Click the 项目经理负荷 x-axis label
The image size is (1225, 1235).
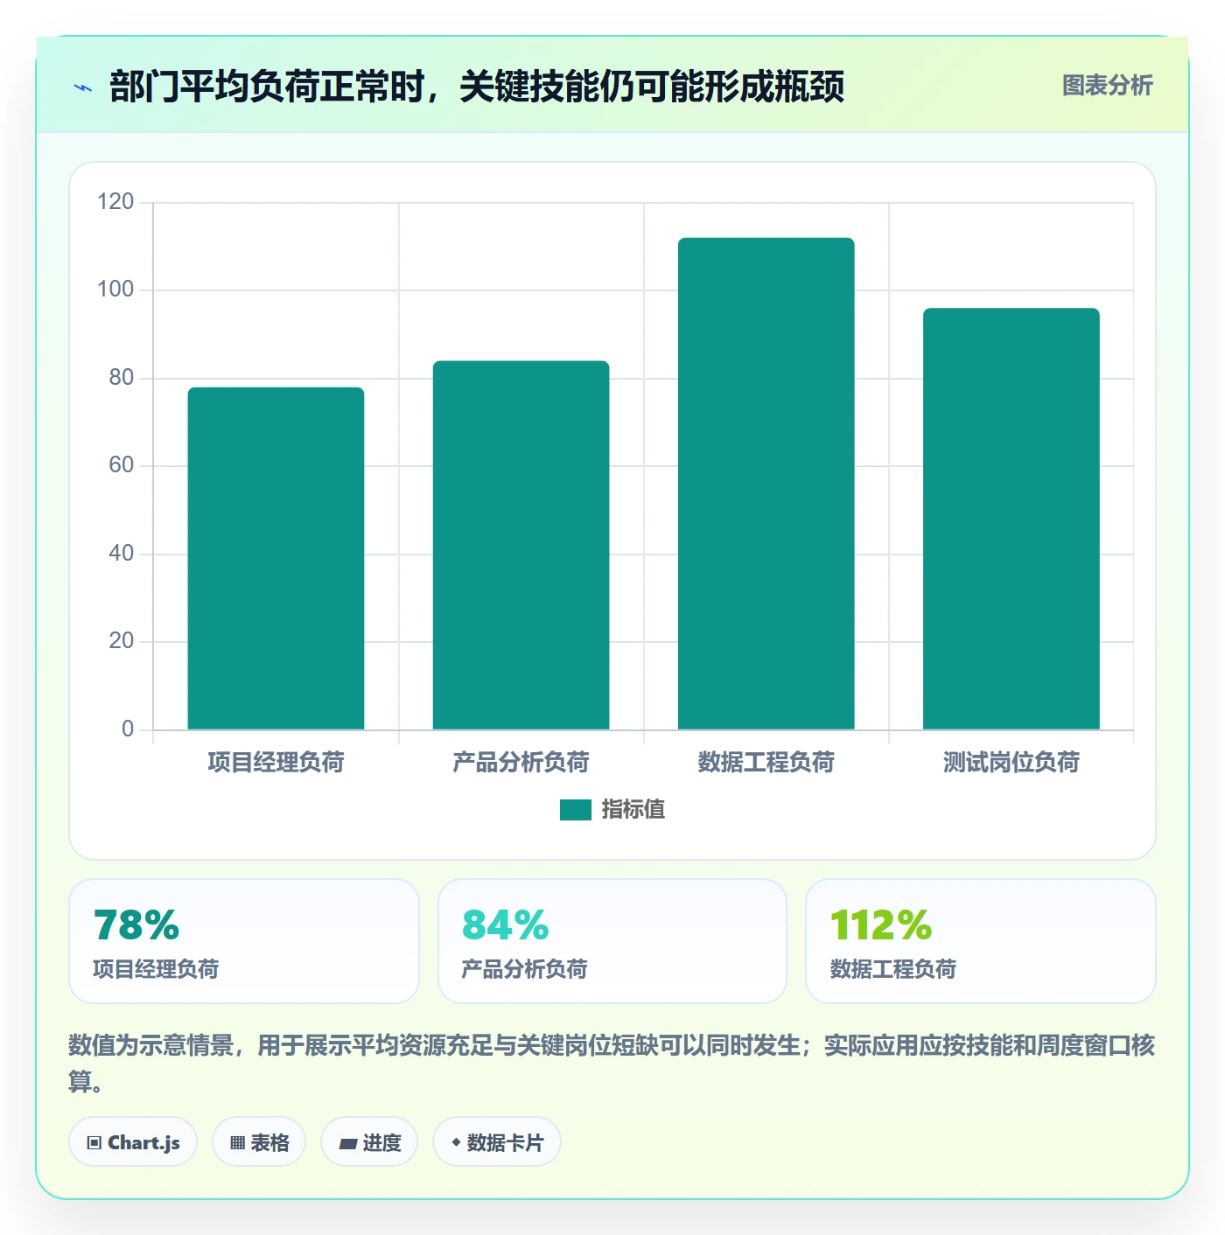point(276,763)
